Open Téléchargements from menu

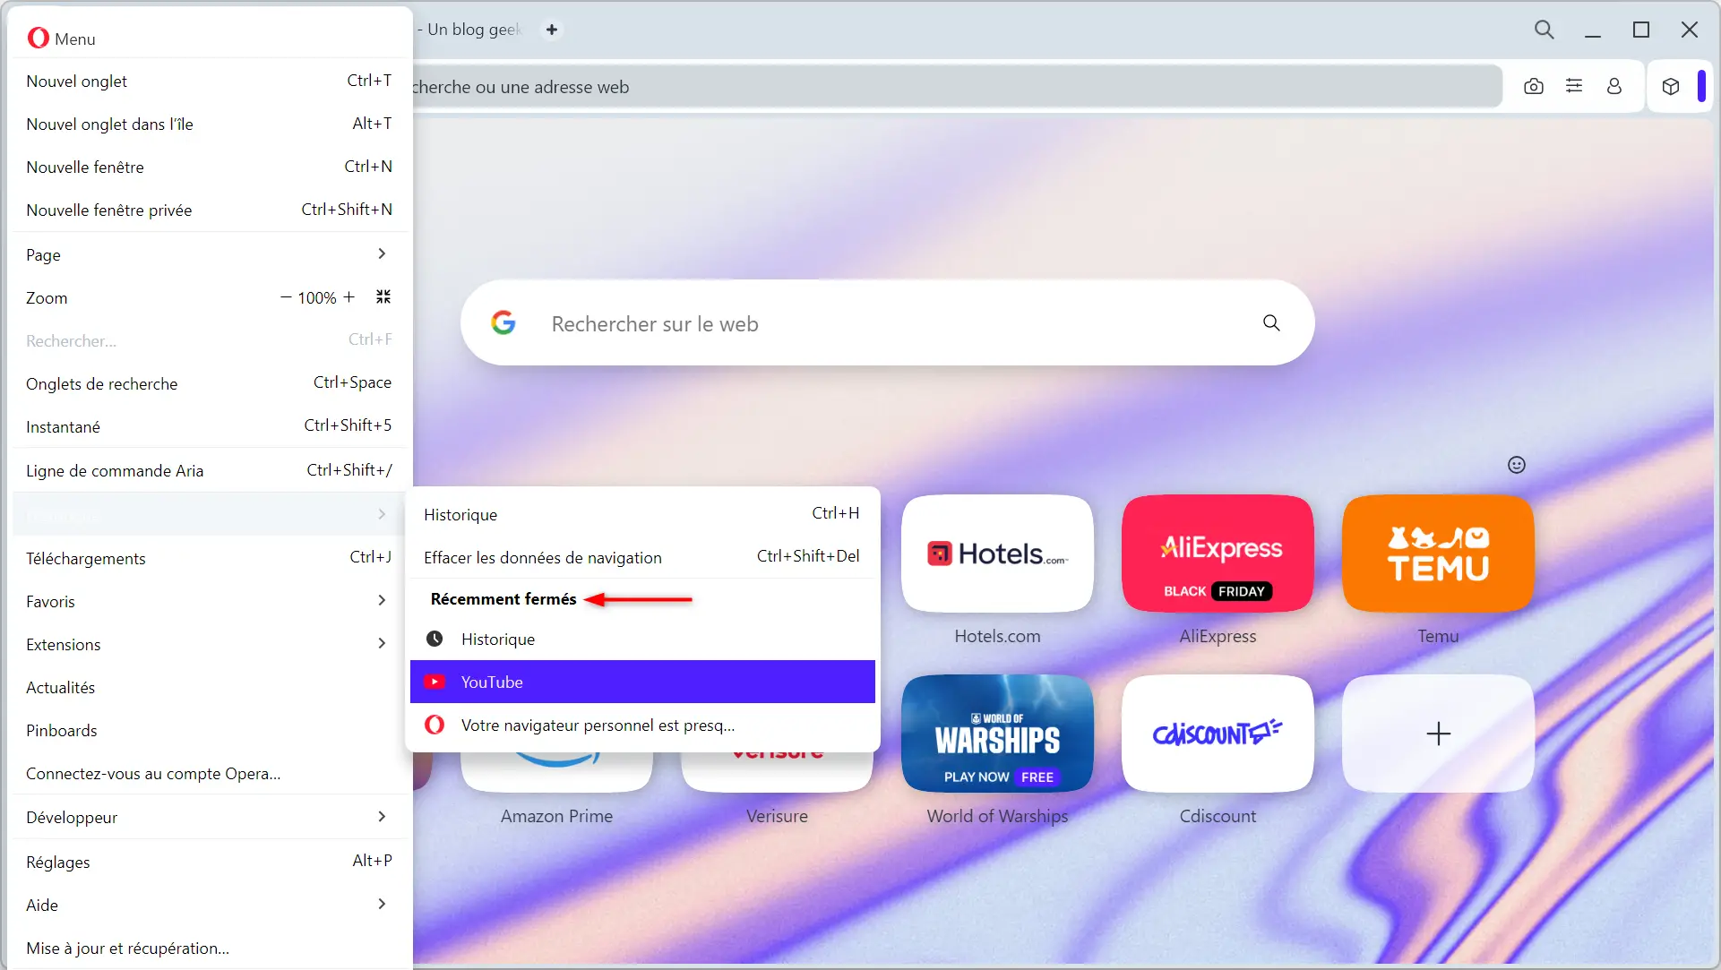coord(211,558)
